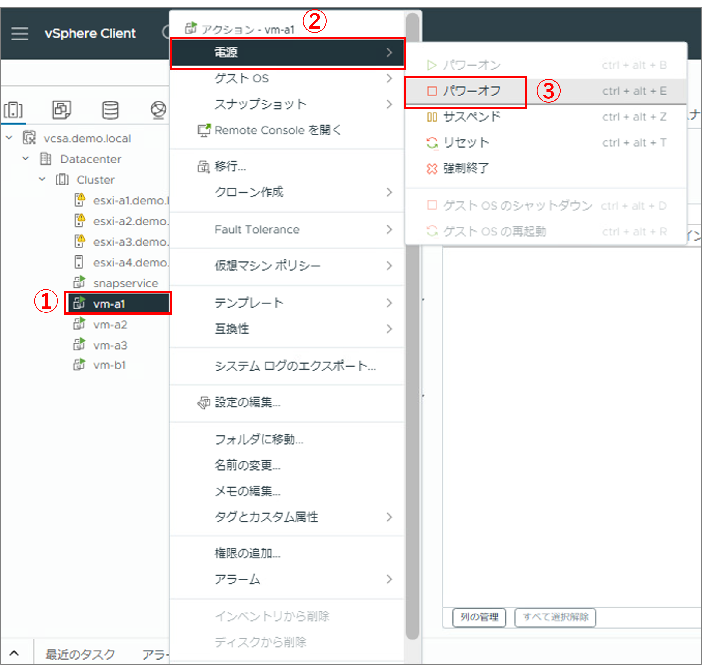
Task: Click the すべて選択解除 button
Action: [x=555, y=617]
